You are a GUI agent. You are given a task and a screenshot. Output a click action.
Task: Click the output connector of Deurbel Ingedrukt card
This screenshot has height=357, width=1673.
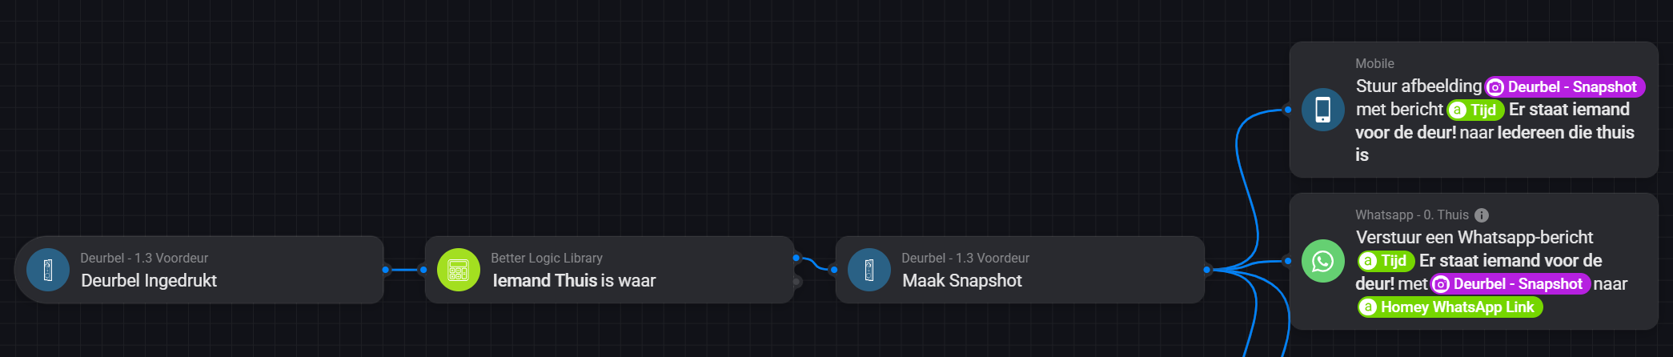pos(386,270)
